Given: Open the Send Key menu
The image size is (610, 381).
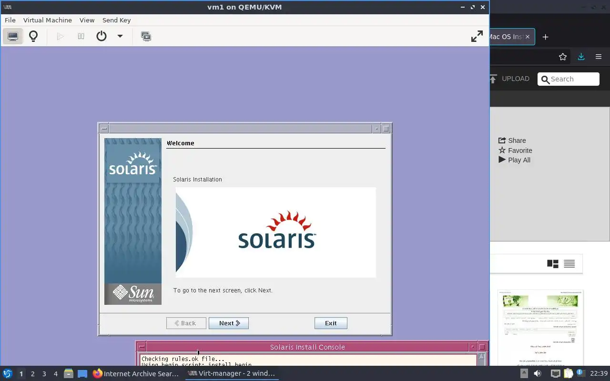Looking at the screenshot, I should coord(116,20).
